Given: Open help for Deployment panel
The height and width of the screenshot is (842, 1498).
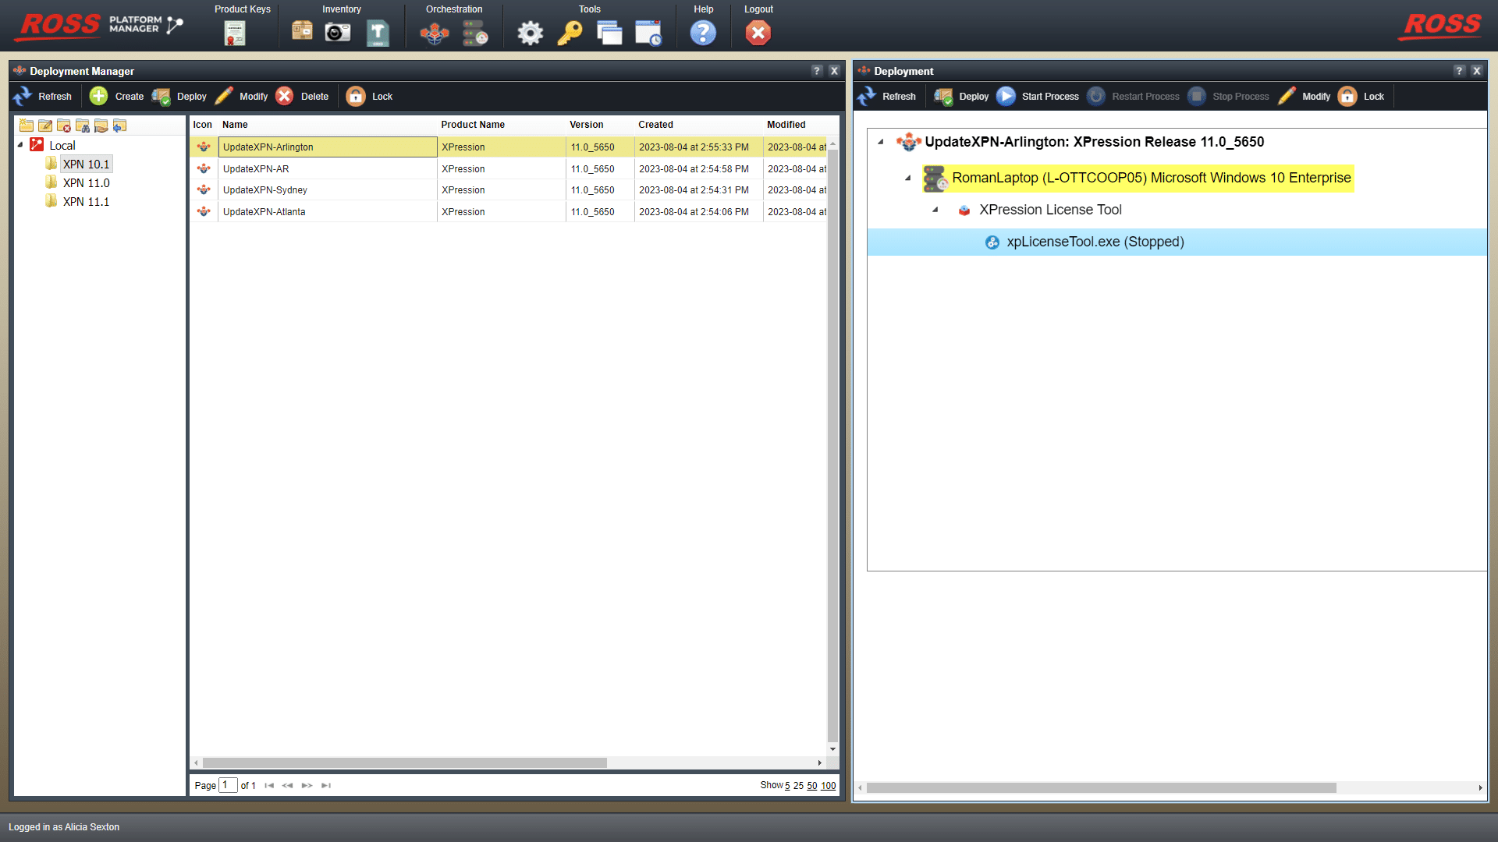Looking at the screenshot, I should (1459, 71).
